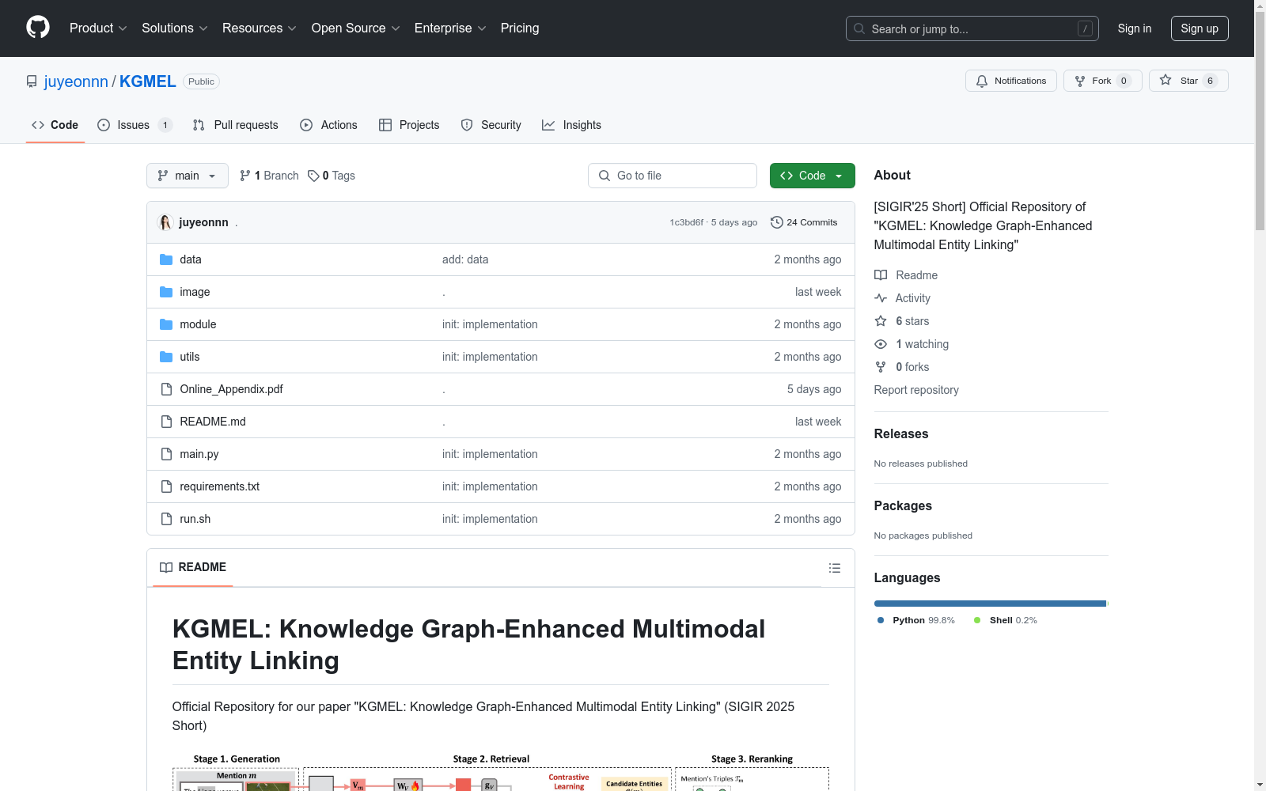Open the KGMEL repository name link
1266x791 pixels.
click(x=148, y=81)
